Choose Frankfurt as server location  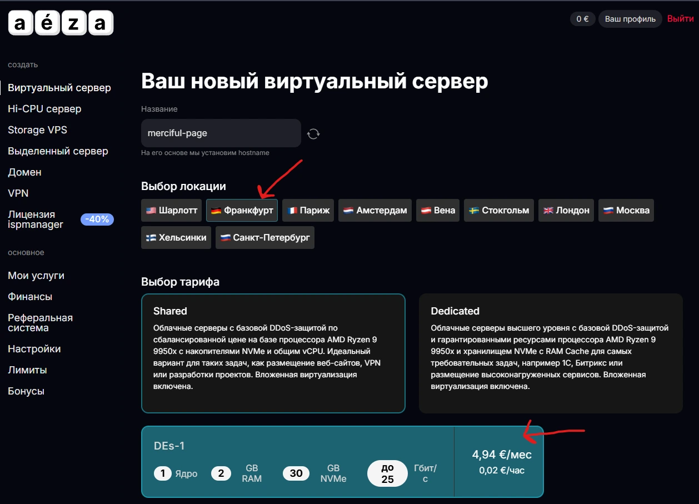click(242, 211)
